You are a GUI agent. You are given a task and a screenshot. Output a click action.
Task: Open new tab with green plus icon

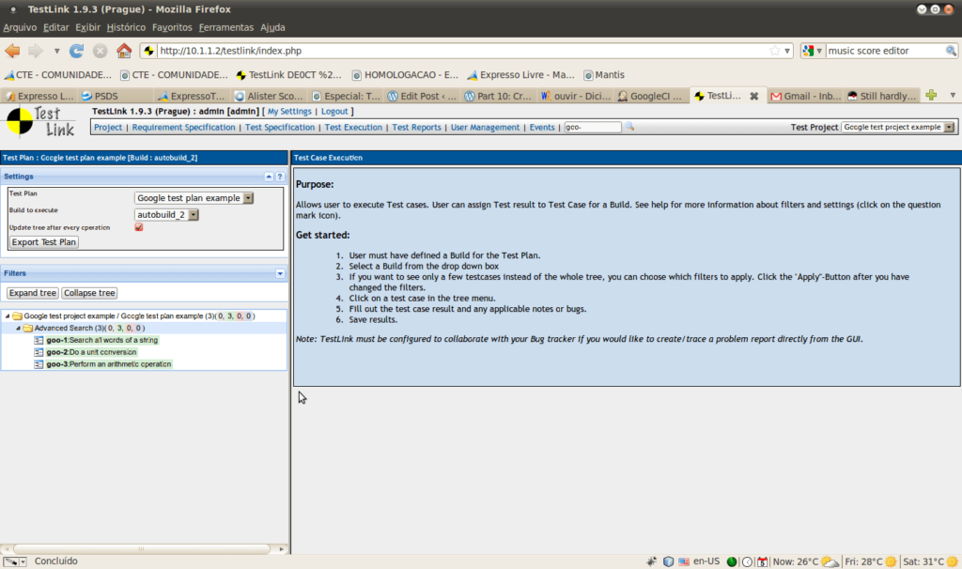pos(931,96)
